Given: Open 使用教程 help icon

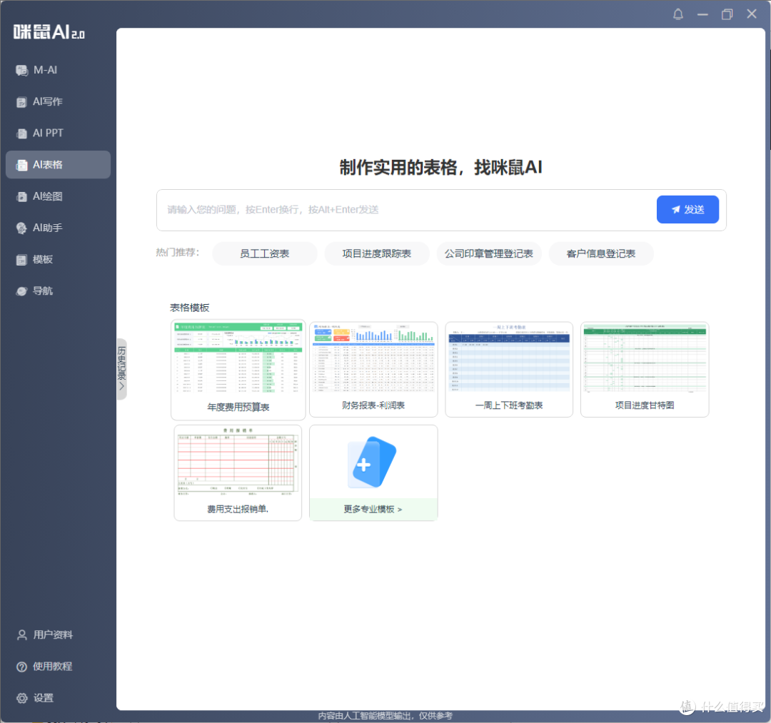Looking at the screenshot, I should click(x=21, y=667).
